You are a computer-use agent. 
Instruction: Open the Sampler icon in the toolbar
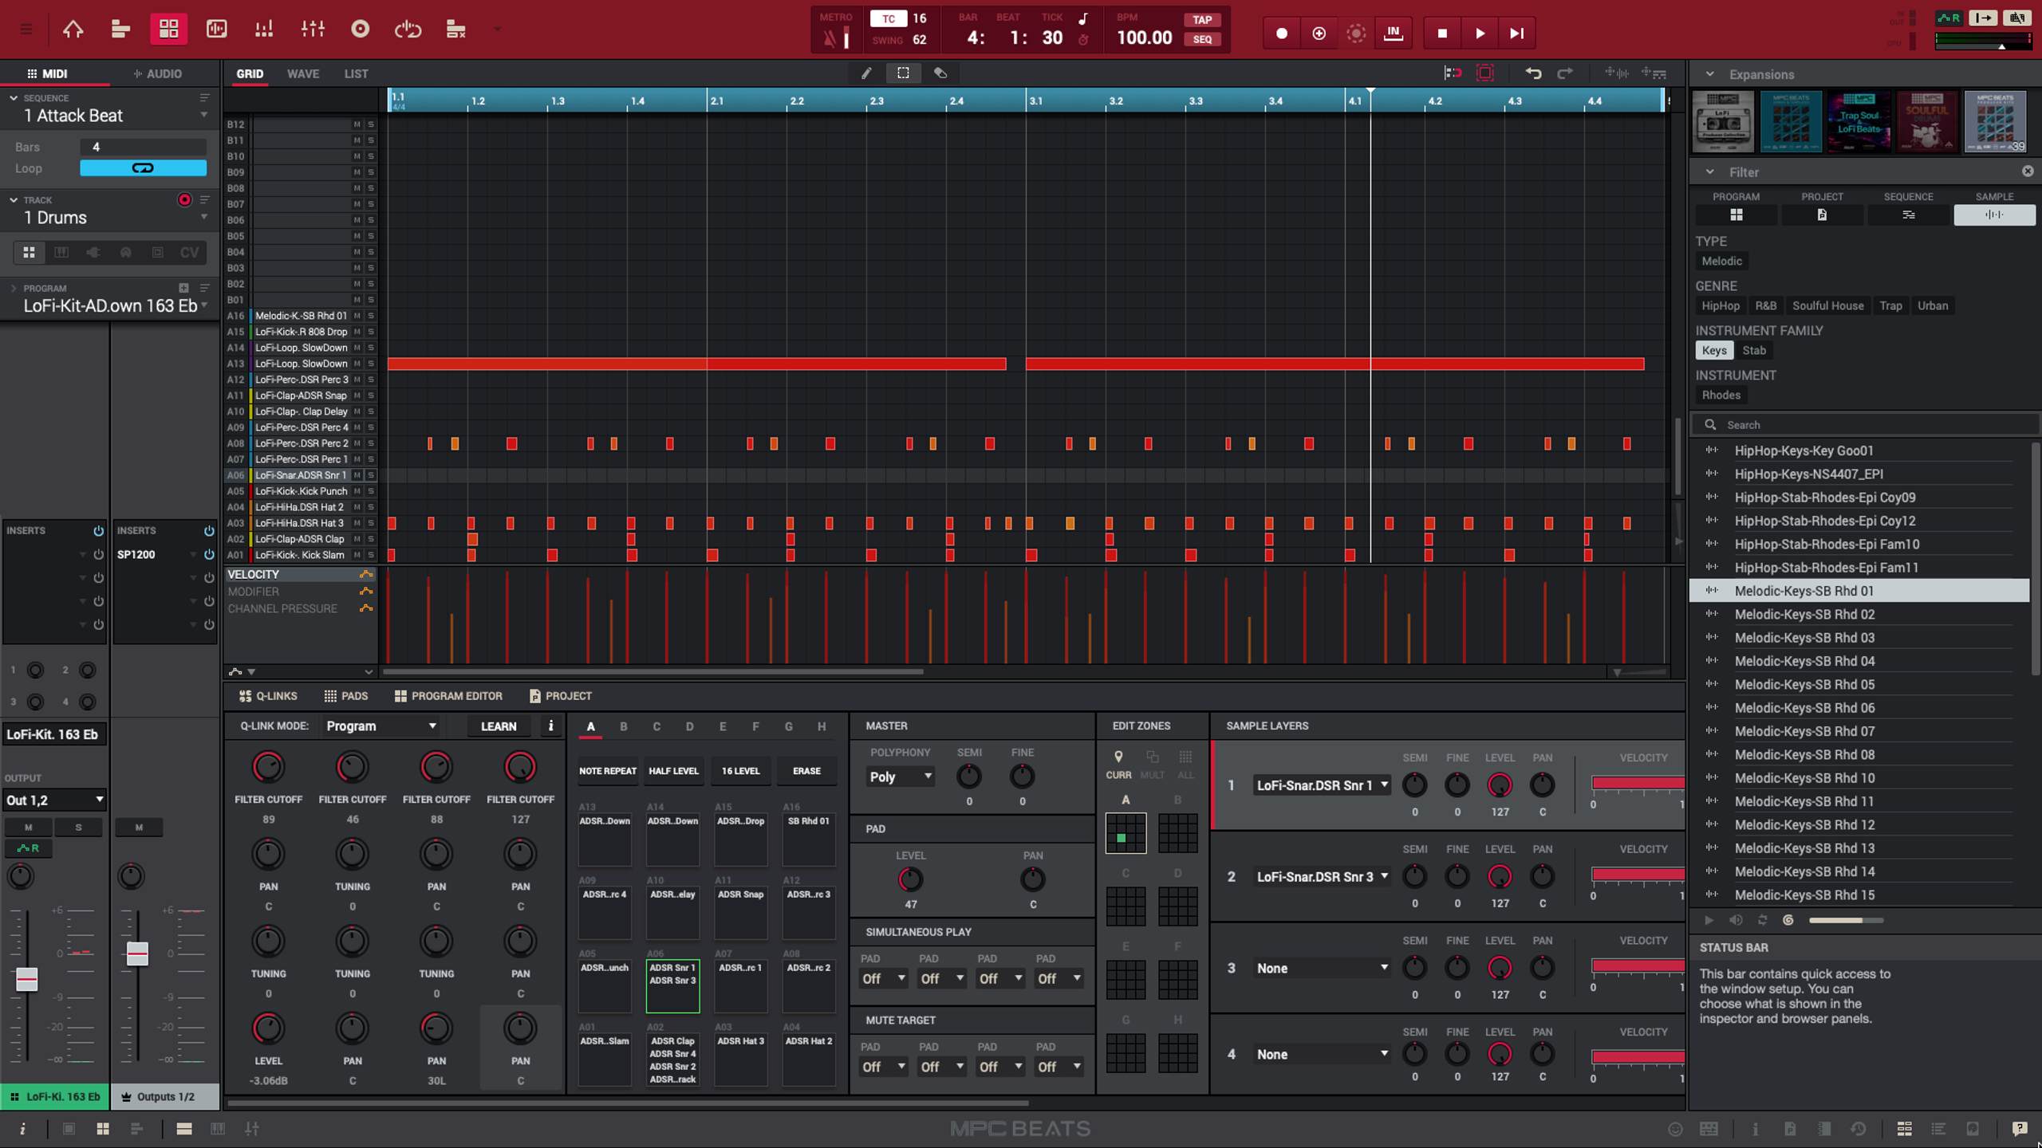360,29
